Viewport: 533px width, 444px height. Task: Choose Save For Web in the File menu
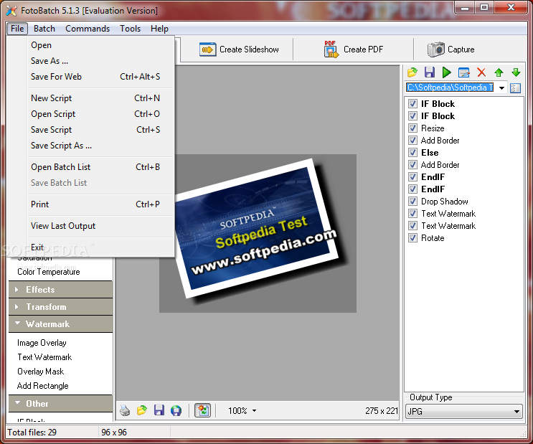[x=100, y=77]
